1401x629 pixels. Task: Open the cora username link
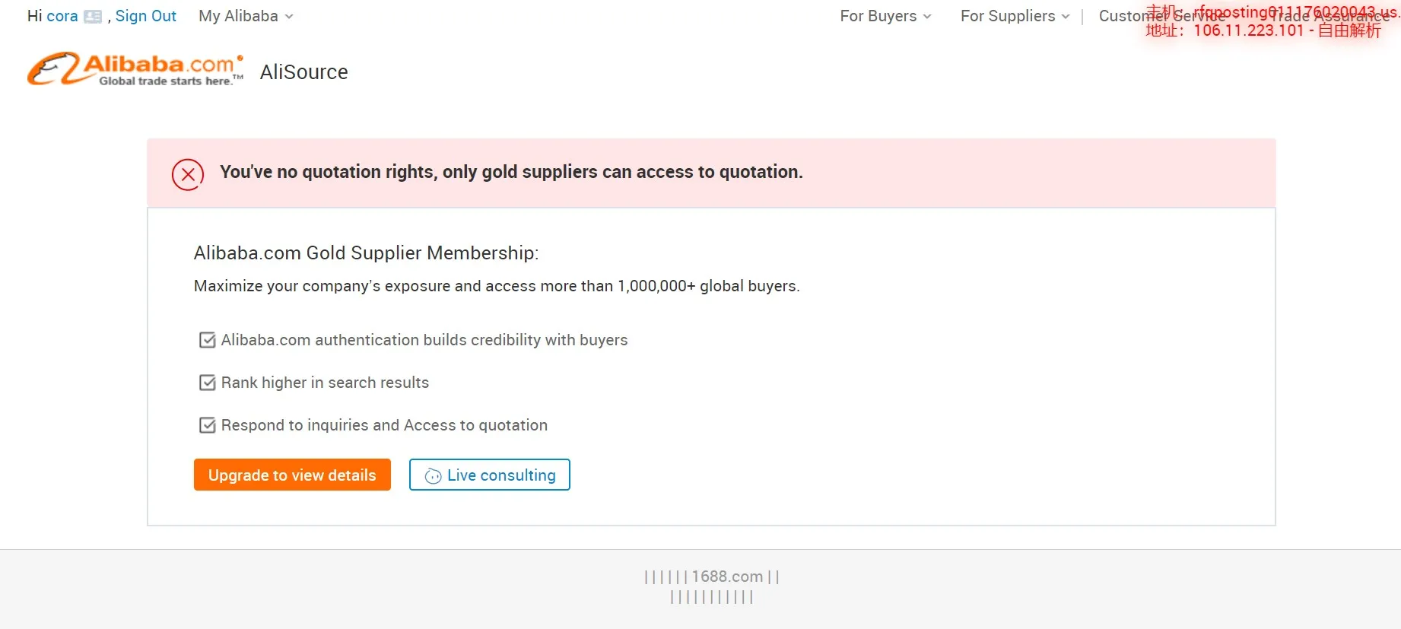62,16
